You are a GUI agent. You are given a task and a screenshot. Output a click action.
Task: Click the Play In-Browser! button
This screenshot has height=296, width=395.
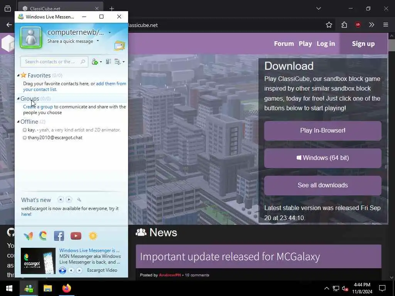pyautogui.click(x=323, y=131)
